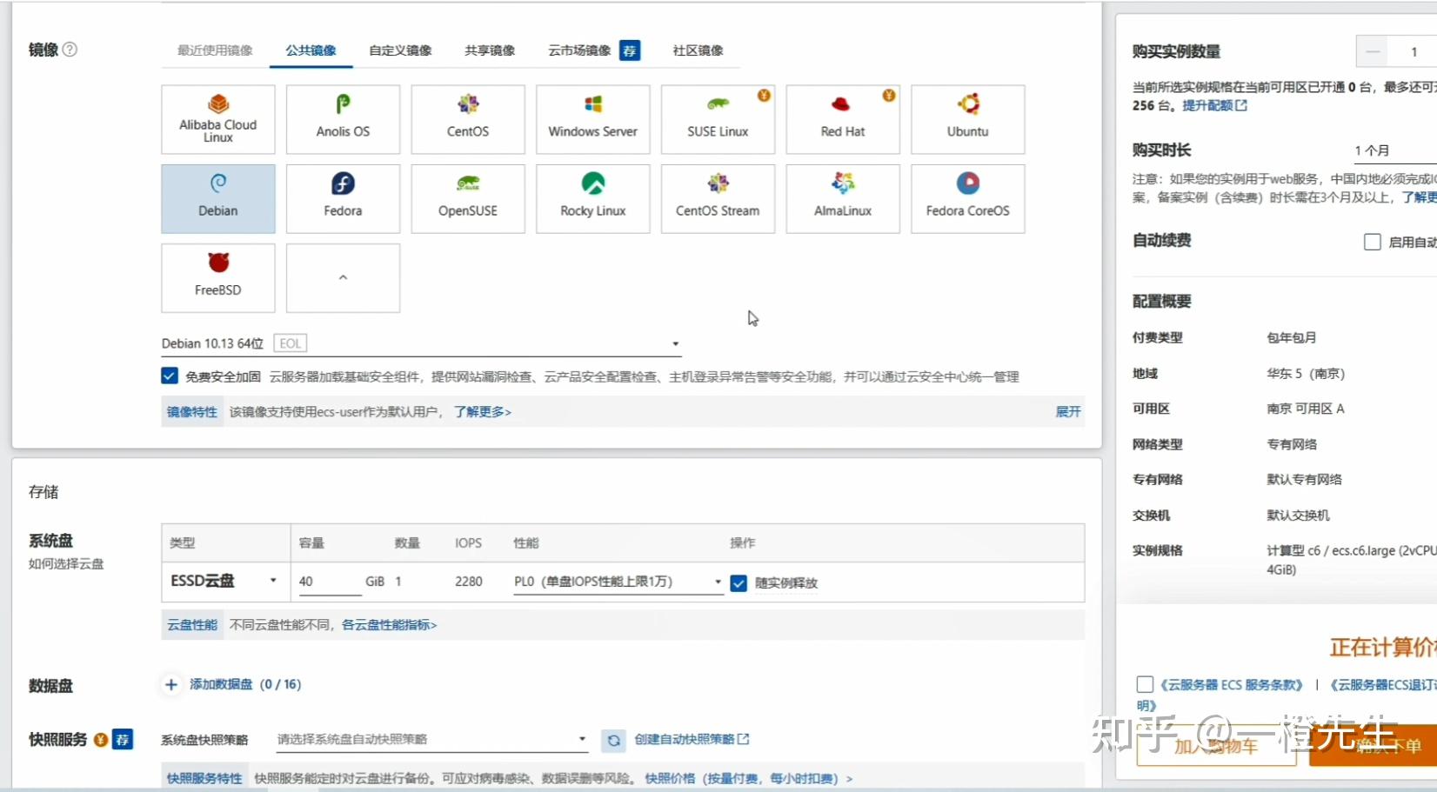Check the ECS 服务条款 agreement box

(1145, 685)
